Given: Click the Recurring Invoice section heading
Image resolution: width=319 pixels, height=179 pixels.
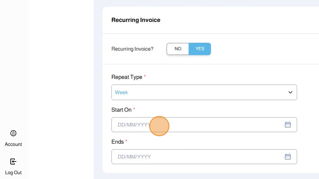Looking at the screenshot, I should (136, 20).
